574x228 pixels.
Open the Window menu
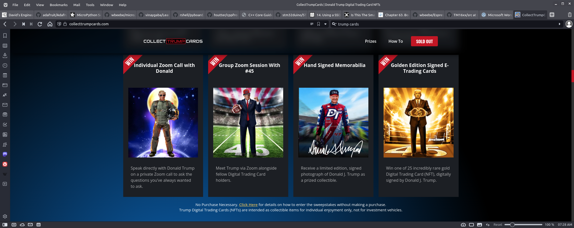coord(106,5)
